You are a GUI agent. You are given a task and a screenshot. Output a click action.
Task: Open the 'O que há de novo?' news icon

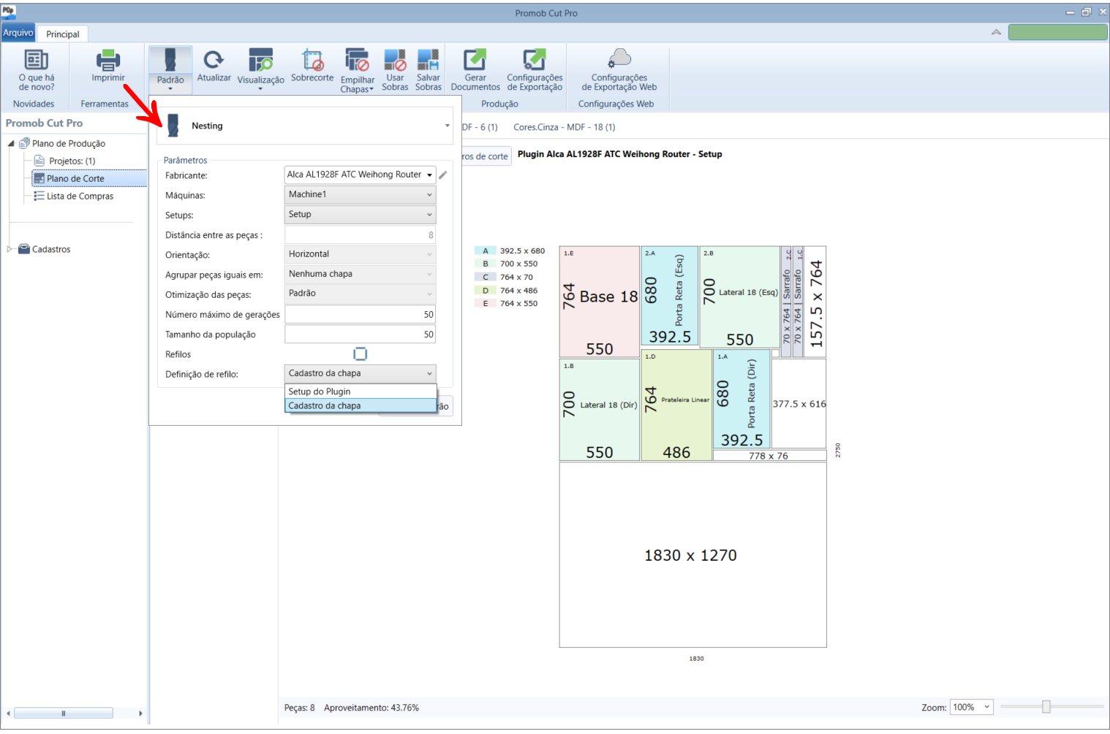point(36,60)
